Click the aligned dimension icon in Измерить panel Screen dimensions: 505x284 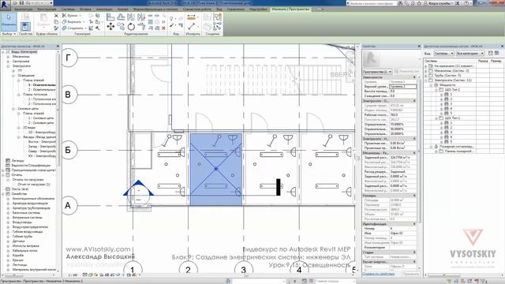[x=191, y=17]
